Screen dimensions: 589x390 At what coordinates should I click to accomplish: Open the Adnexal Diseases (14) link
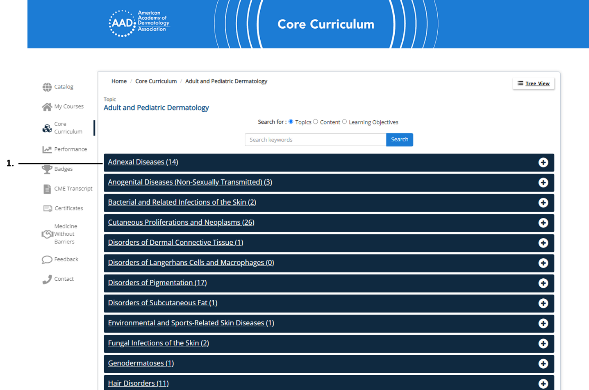click(143, 162)
